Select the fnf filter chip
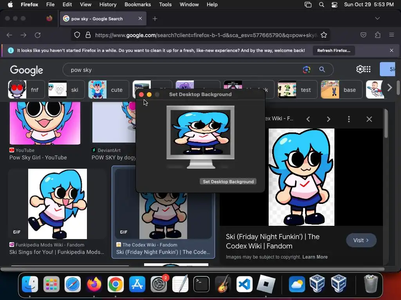 (26, 89)
